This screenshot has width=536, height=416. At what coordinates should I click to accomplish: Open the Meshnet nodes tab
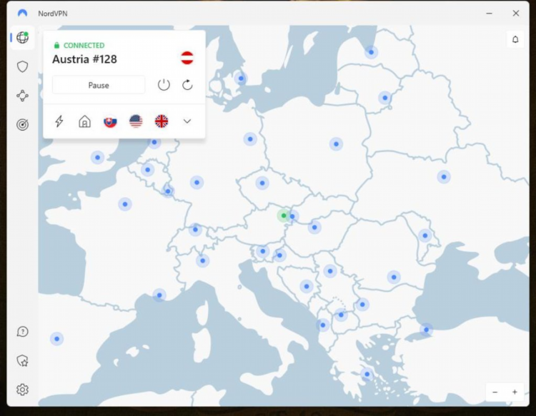[23, 96]
